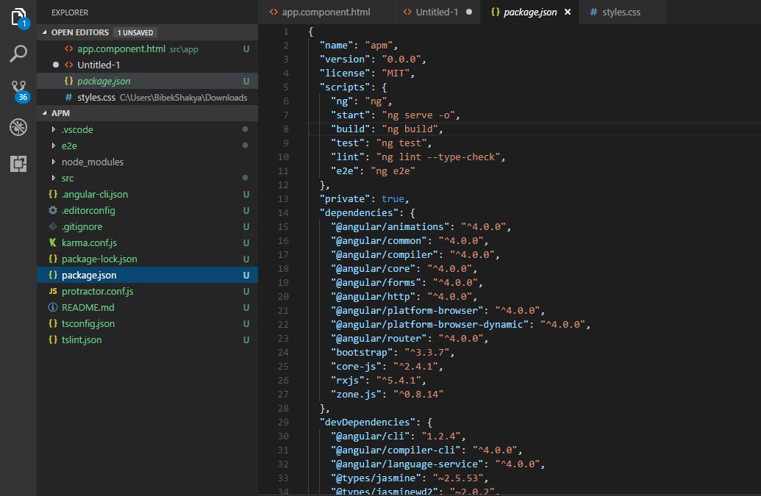Open the Explorer view in activity bar

(18, 18)
